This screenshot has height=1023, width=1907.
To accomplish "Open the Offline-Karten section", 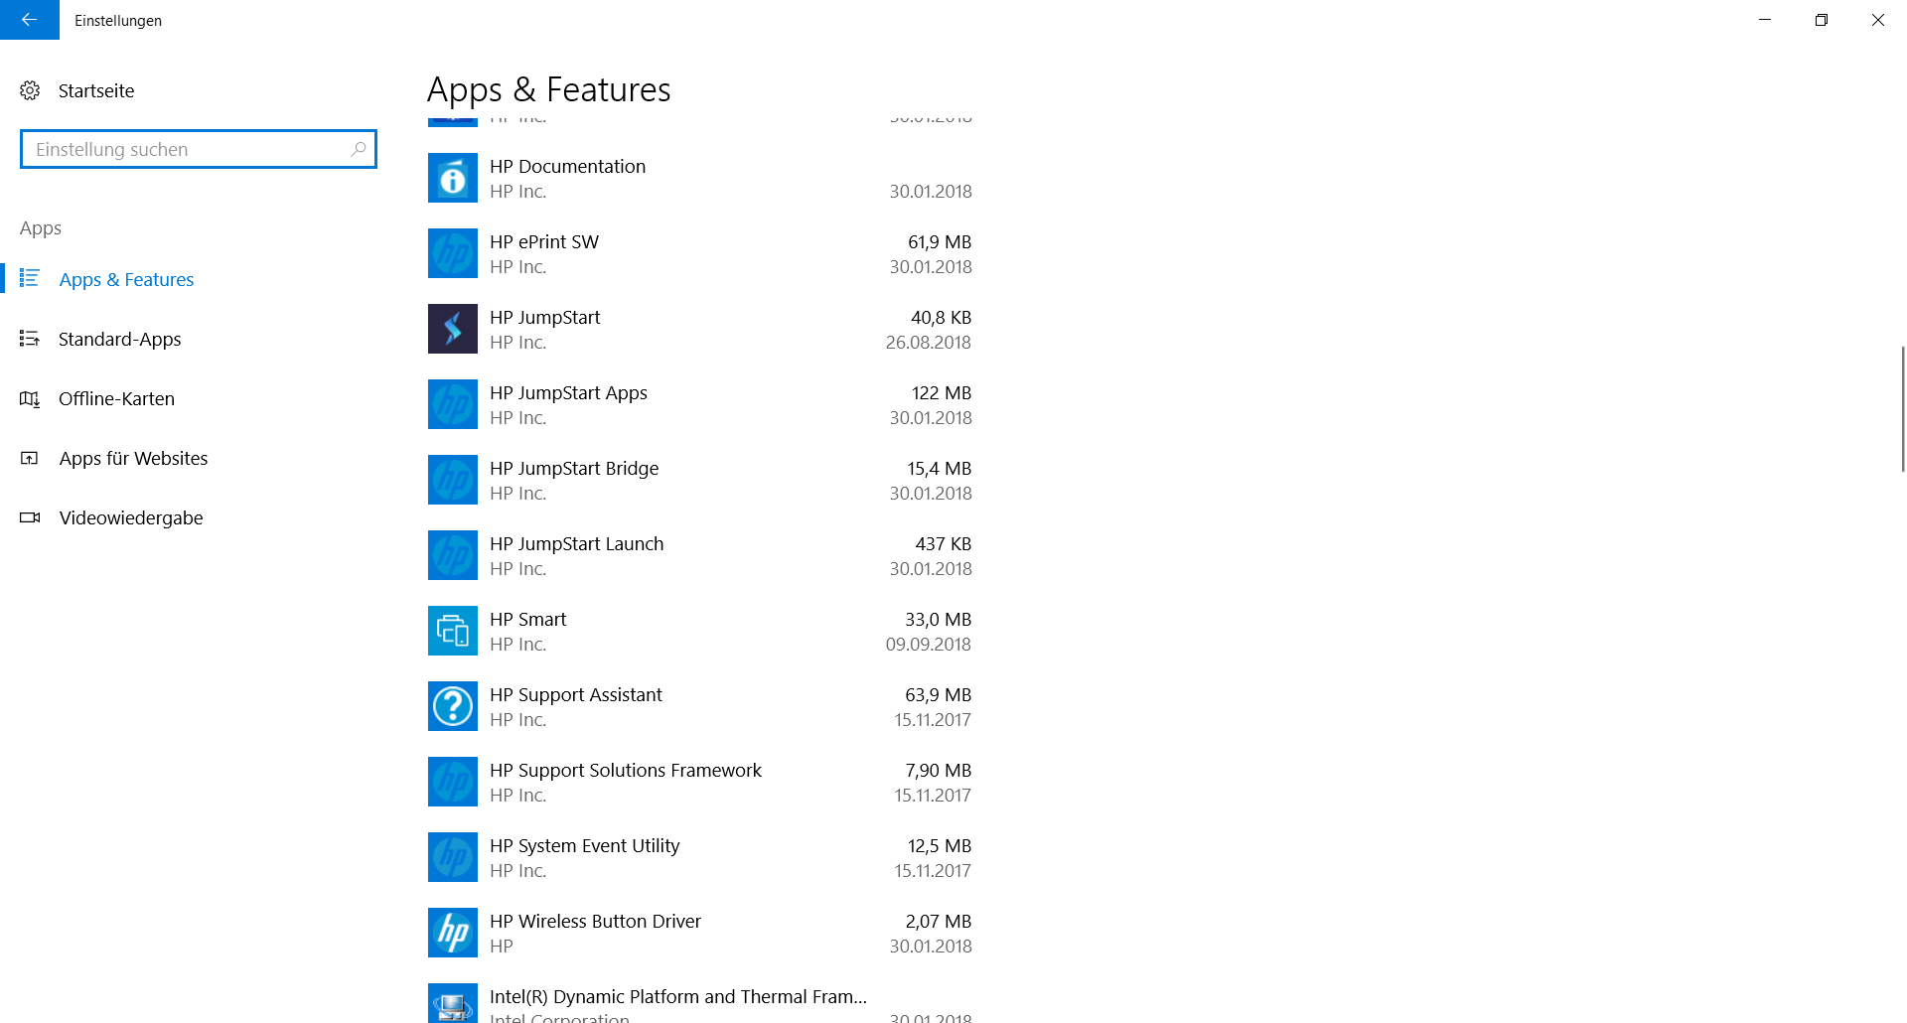I will (x=116, y=398).
